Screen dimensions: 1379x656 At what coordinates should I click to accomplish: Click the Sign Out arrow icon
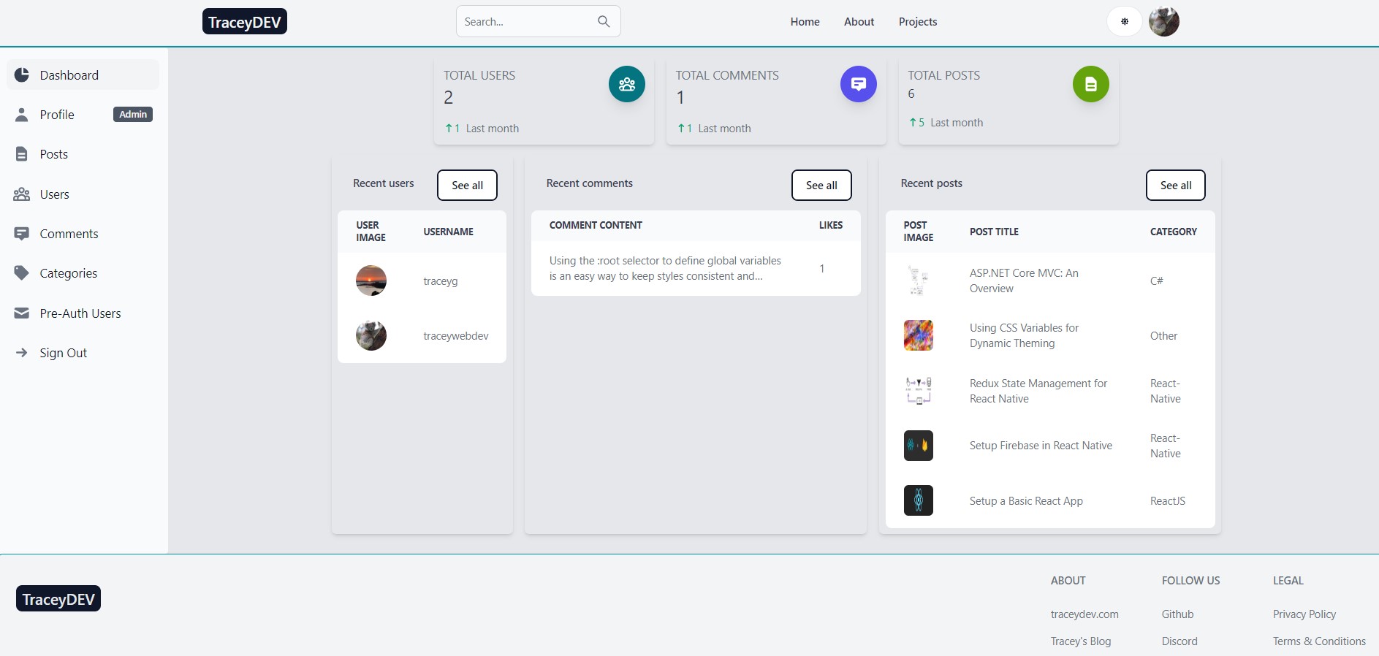click(22, 353)
